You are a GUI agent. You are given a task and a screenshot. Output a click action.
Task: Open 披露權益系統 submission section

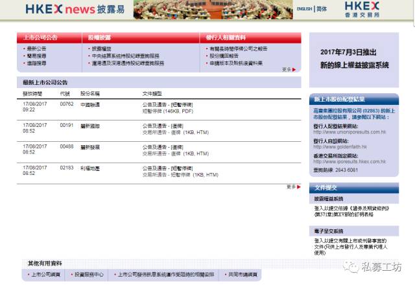(329, 199)
